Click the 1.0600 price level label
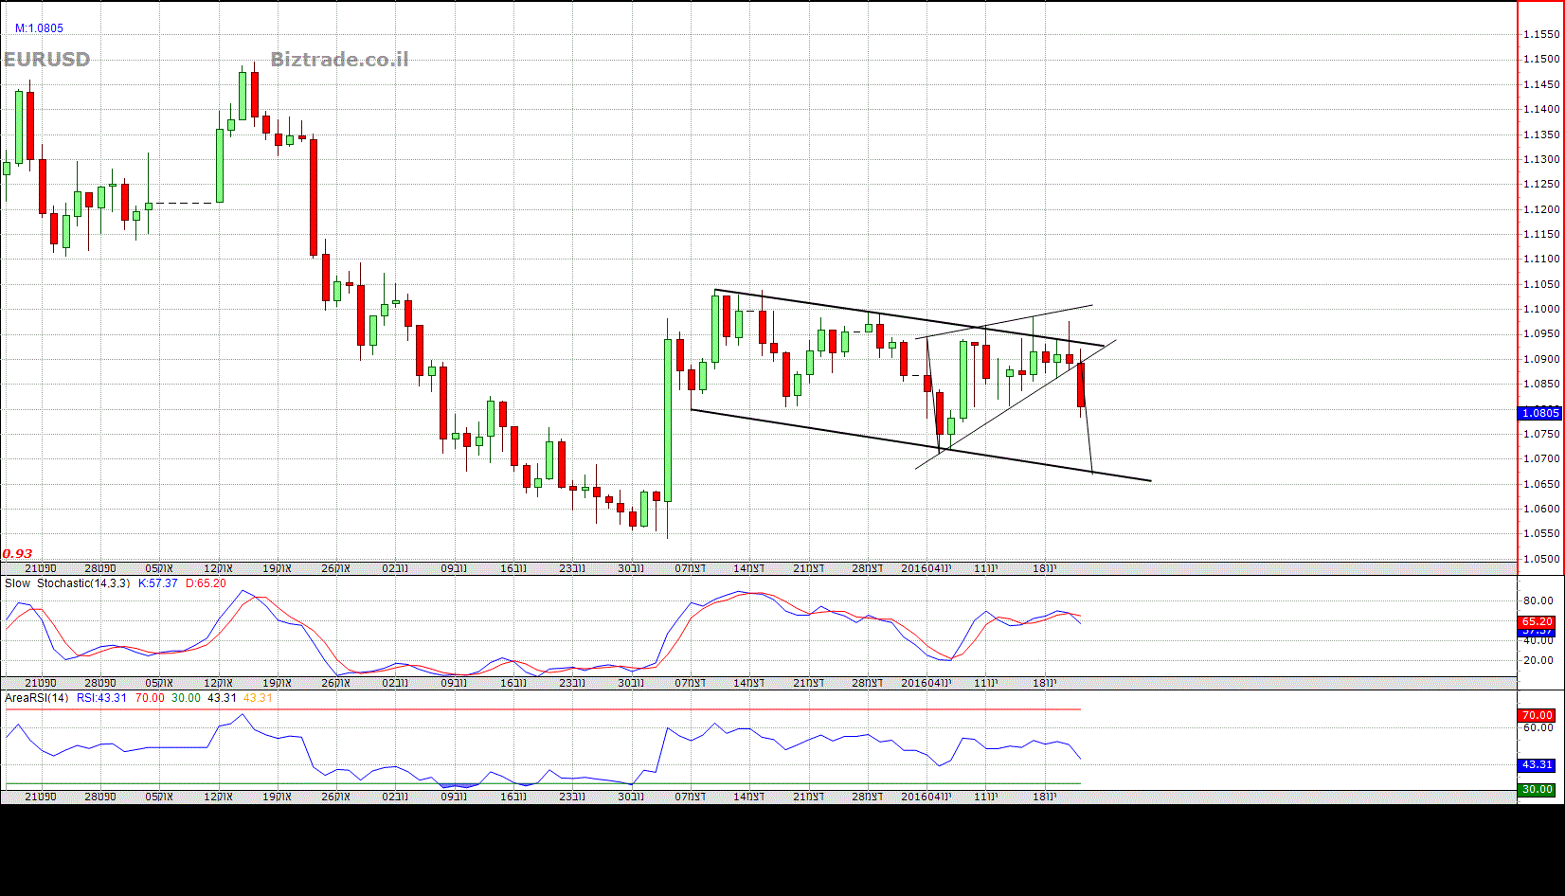This screenshot has height=896, width=1565. [x=1541, y=509]
